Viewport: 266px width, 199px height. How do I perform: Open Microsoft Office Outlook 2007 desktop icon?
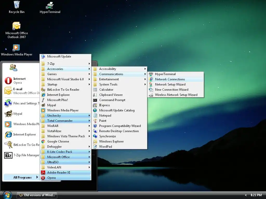click(x=16, y=26)
